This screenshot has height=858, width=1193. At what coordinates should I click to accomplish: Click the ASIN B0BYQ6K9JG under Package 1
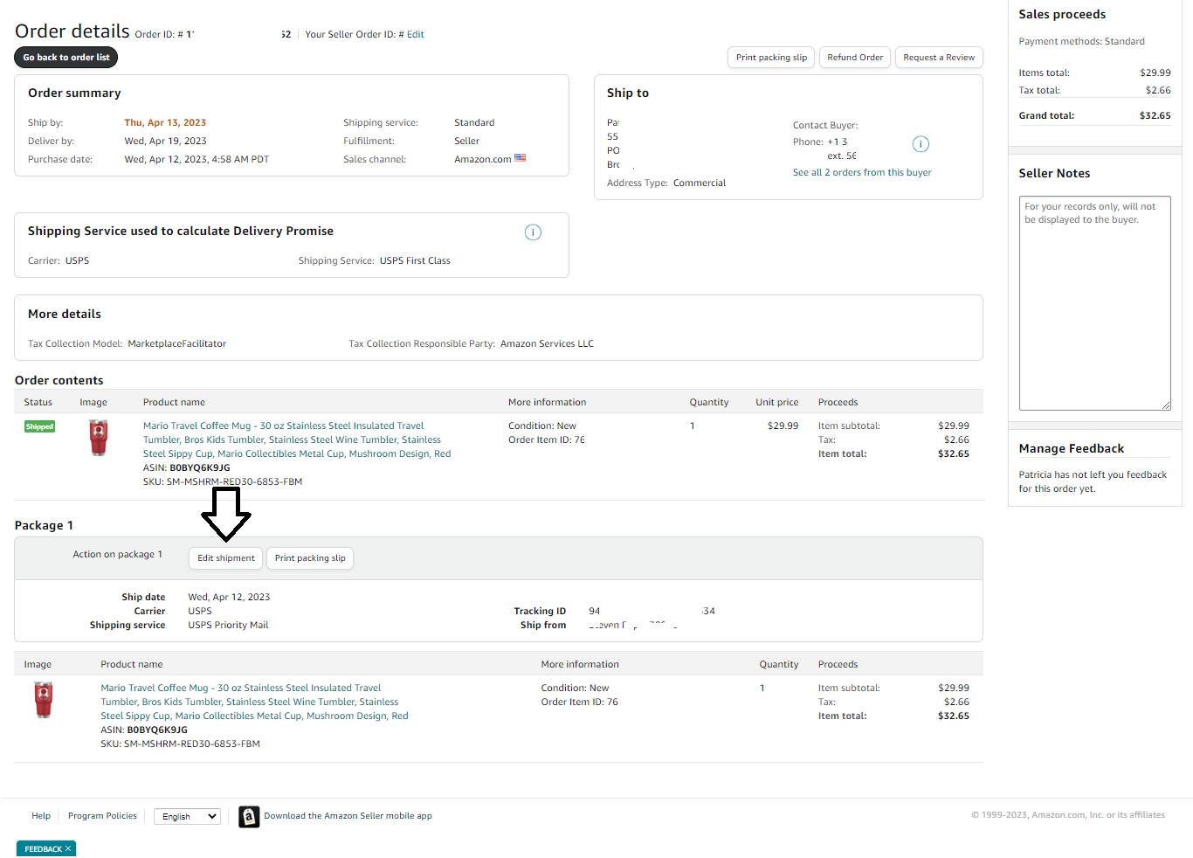[157, 730]
